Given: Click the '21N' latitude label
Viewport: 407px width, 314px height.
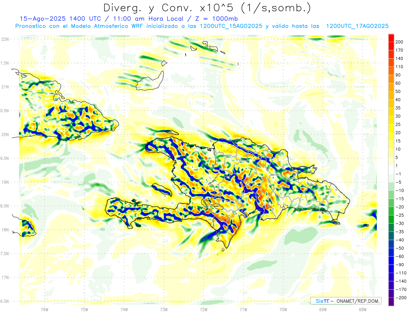Looking at the screenshot, I should [5, 87].
